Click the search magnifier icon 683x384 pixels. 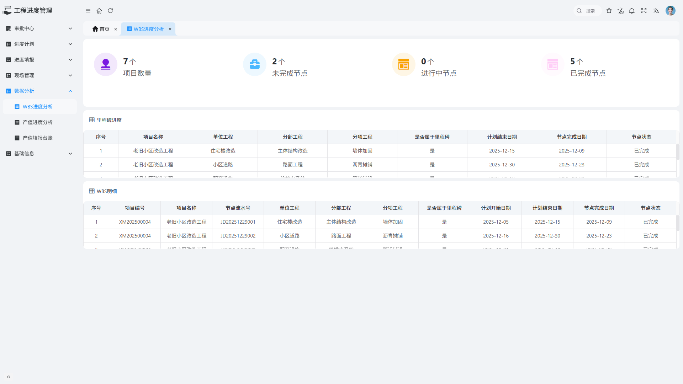coord(579,11)
